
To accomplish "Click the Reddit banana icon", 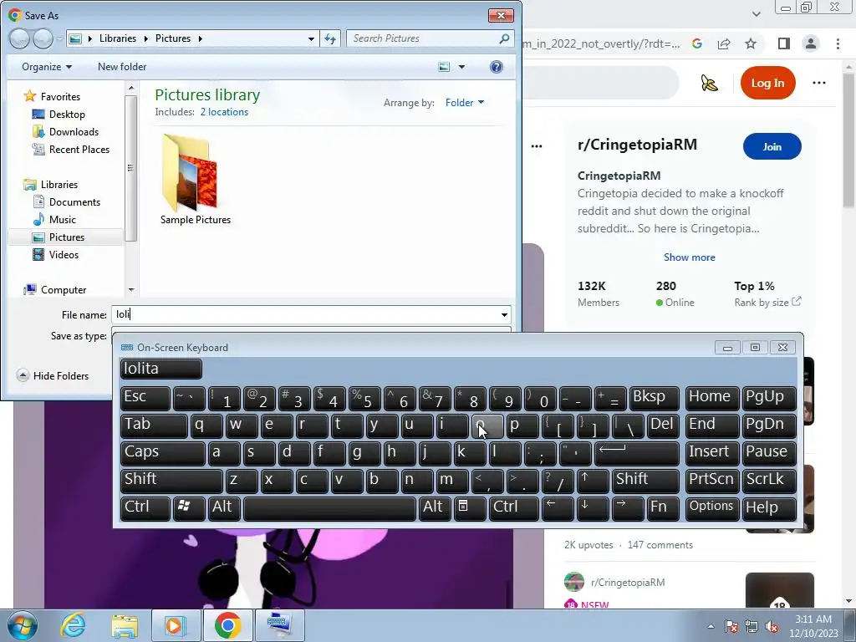I will pyautogui.click(x=709, y=83).
